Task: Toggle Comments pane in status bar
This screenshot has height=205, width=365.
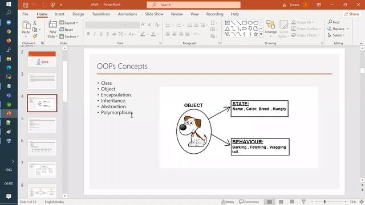Action: [x=249, y=202]
